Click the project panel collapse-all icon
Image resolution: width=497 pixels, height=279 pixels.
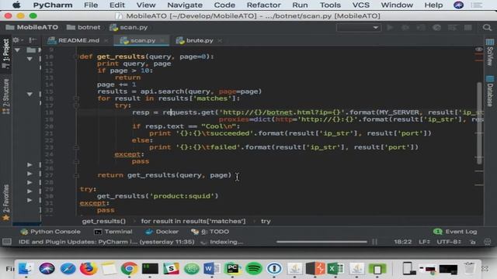(33, 40)
